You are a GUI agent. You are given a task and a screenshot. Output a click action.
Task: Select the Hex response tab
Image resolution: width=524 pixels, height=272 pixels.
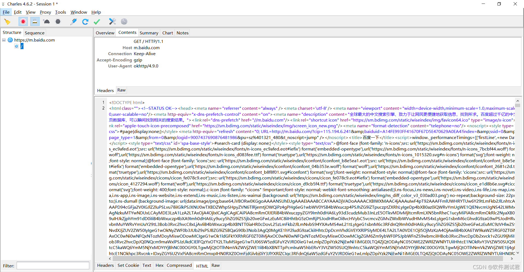tap(159, 265)
